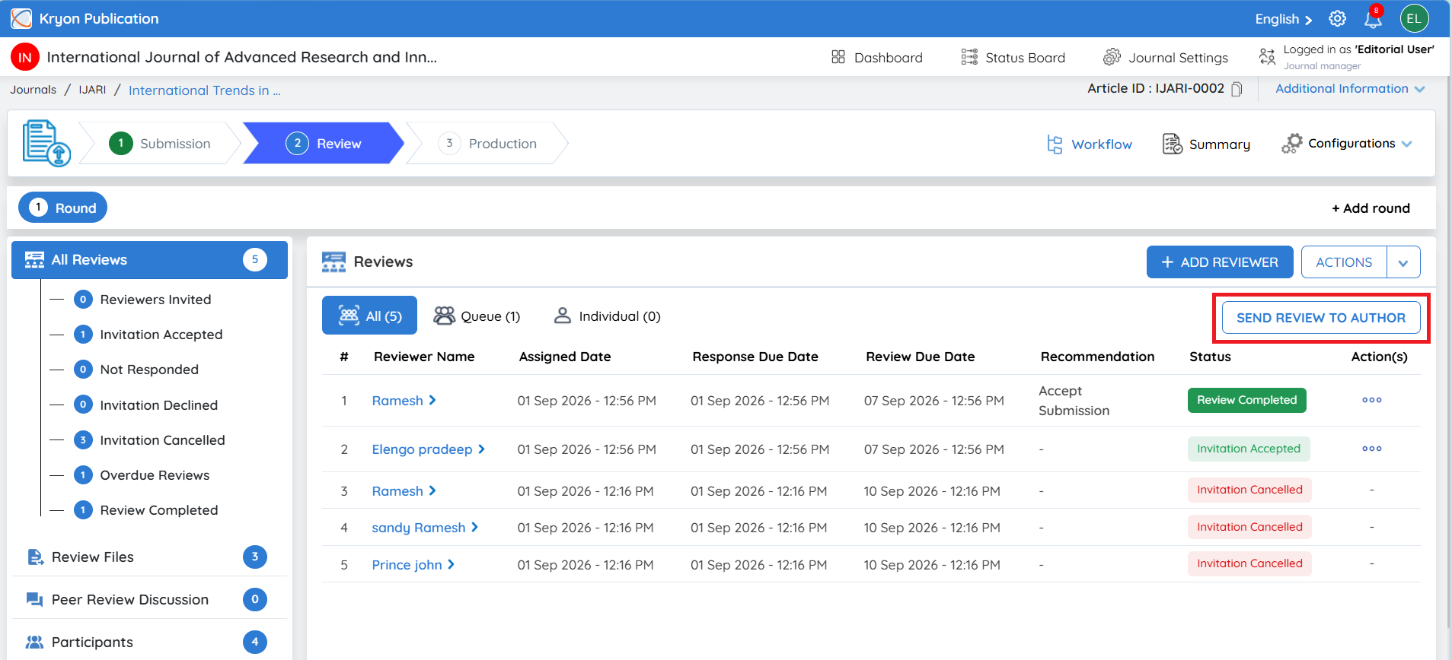Open the notifications bell

[x=1374, y=18]
